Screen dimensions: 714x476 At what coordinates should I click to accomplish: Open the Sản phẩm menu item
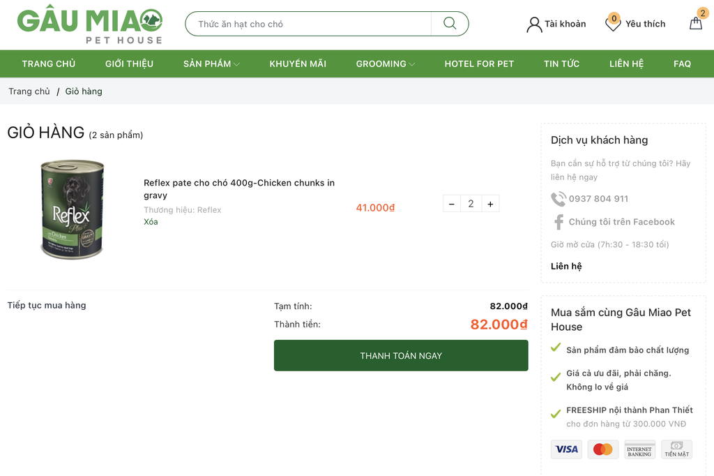(x=207, y=64)
